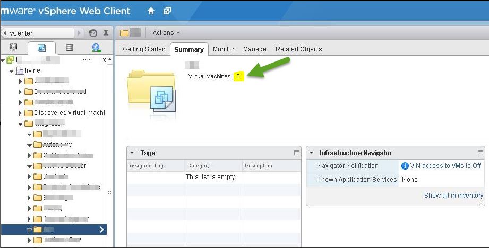Viewport: 489px width, 248px height.
Task: Open the vCenter inventory lists icon in header
Action: pyautogui.click(x=167, y=11)
